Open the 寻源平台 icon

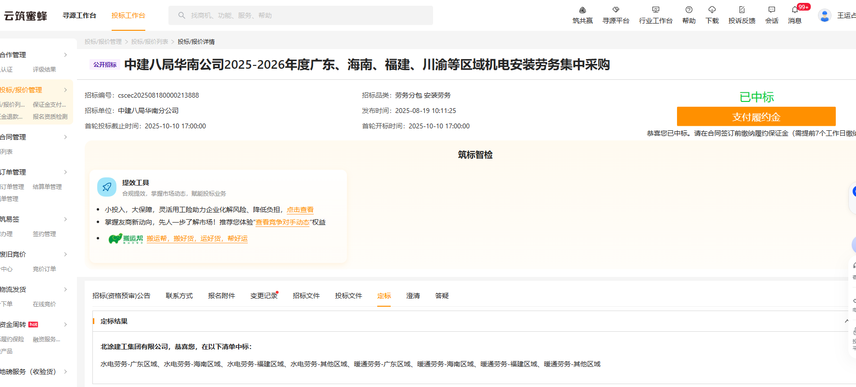tap(615, 10)
